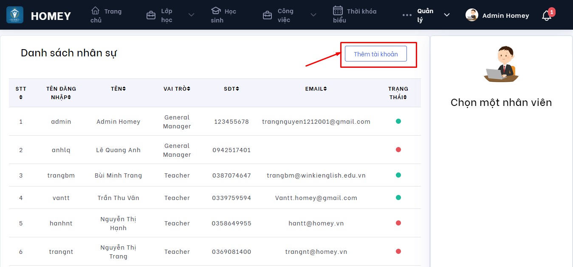Sort the list by VAI TRÒ column

[x=177, y=89]
